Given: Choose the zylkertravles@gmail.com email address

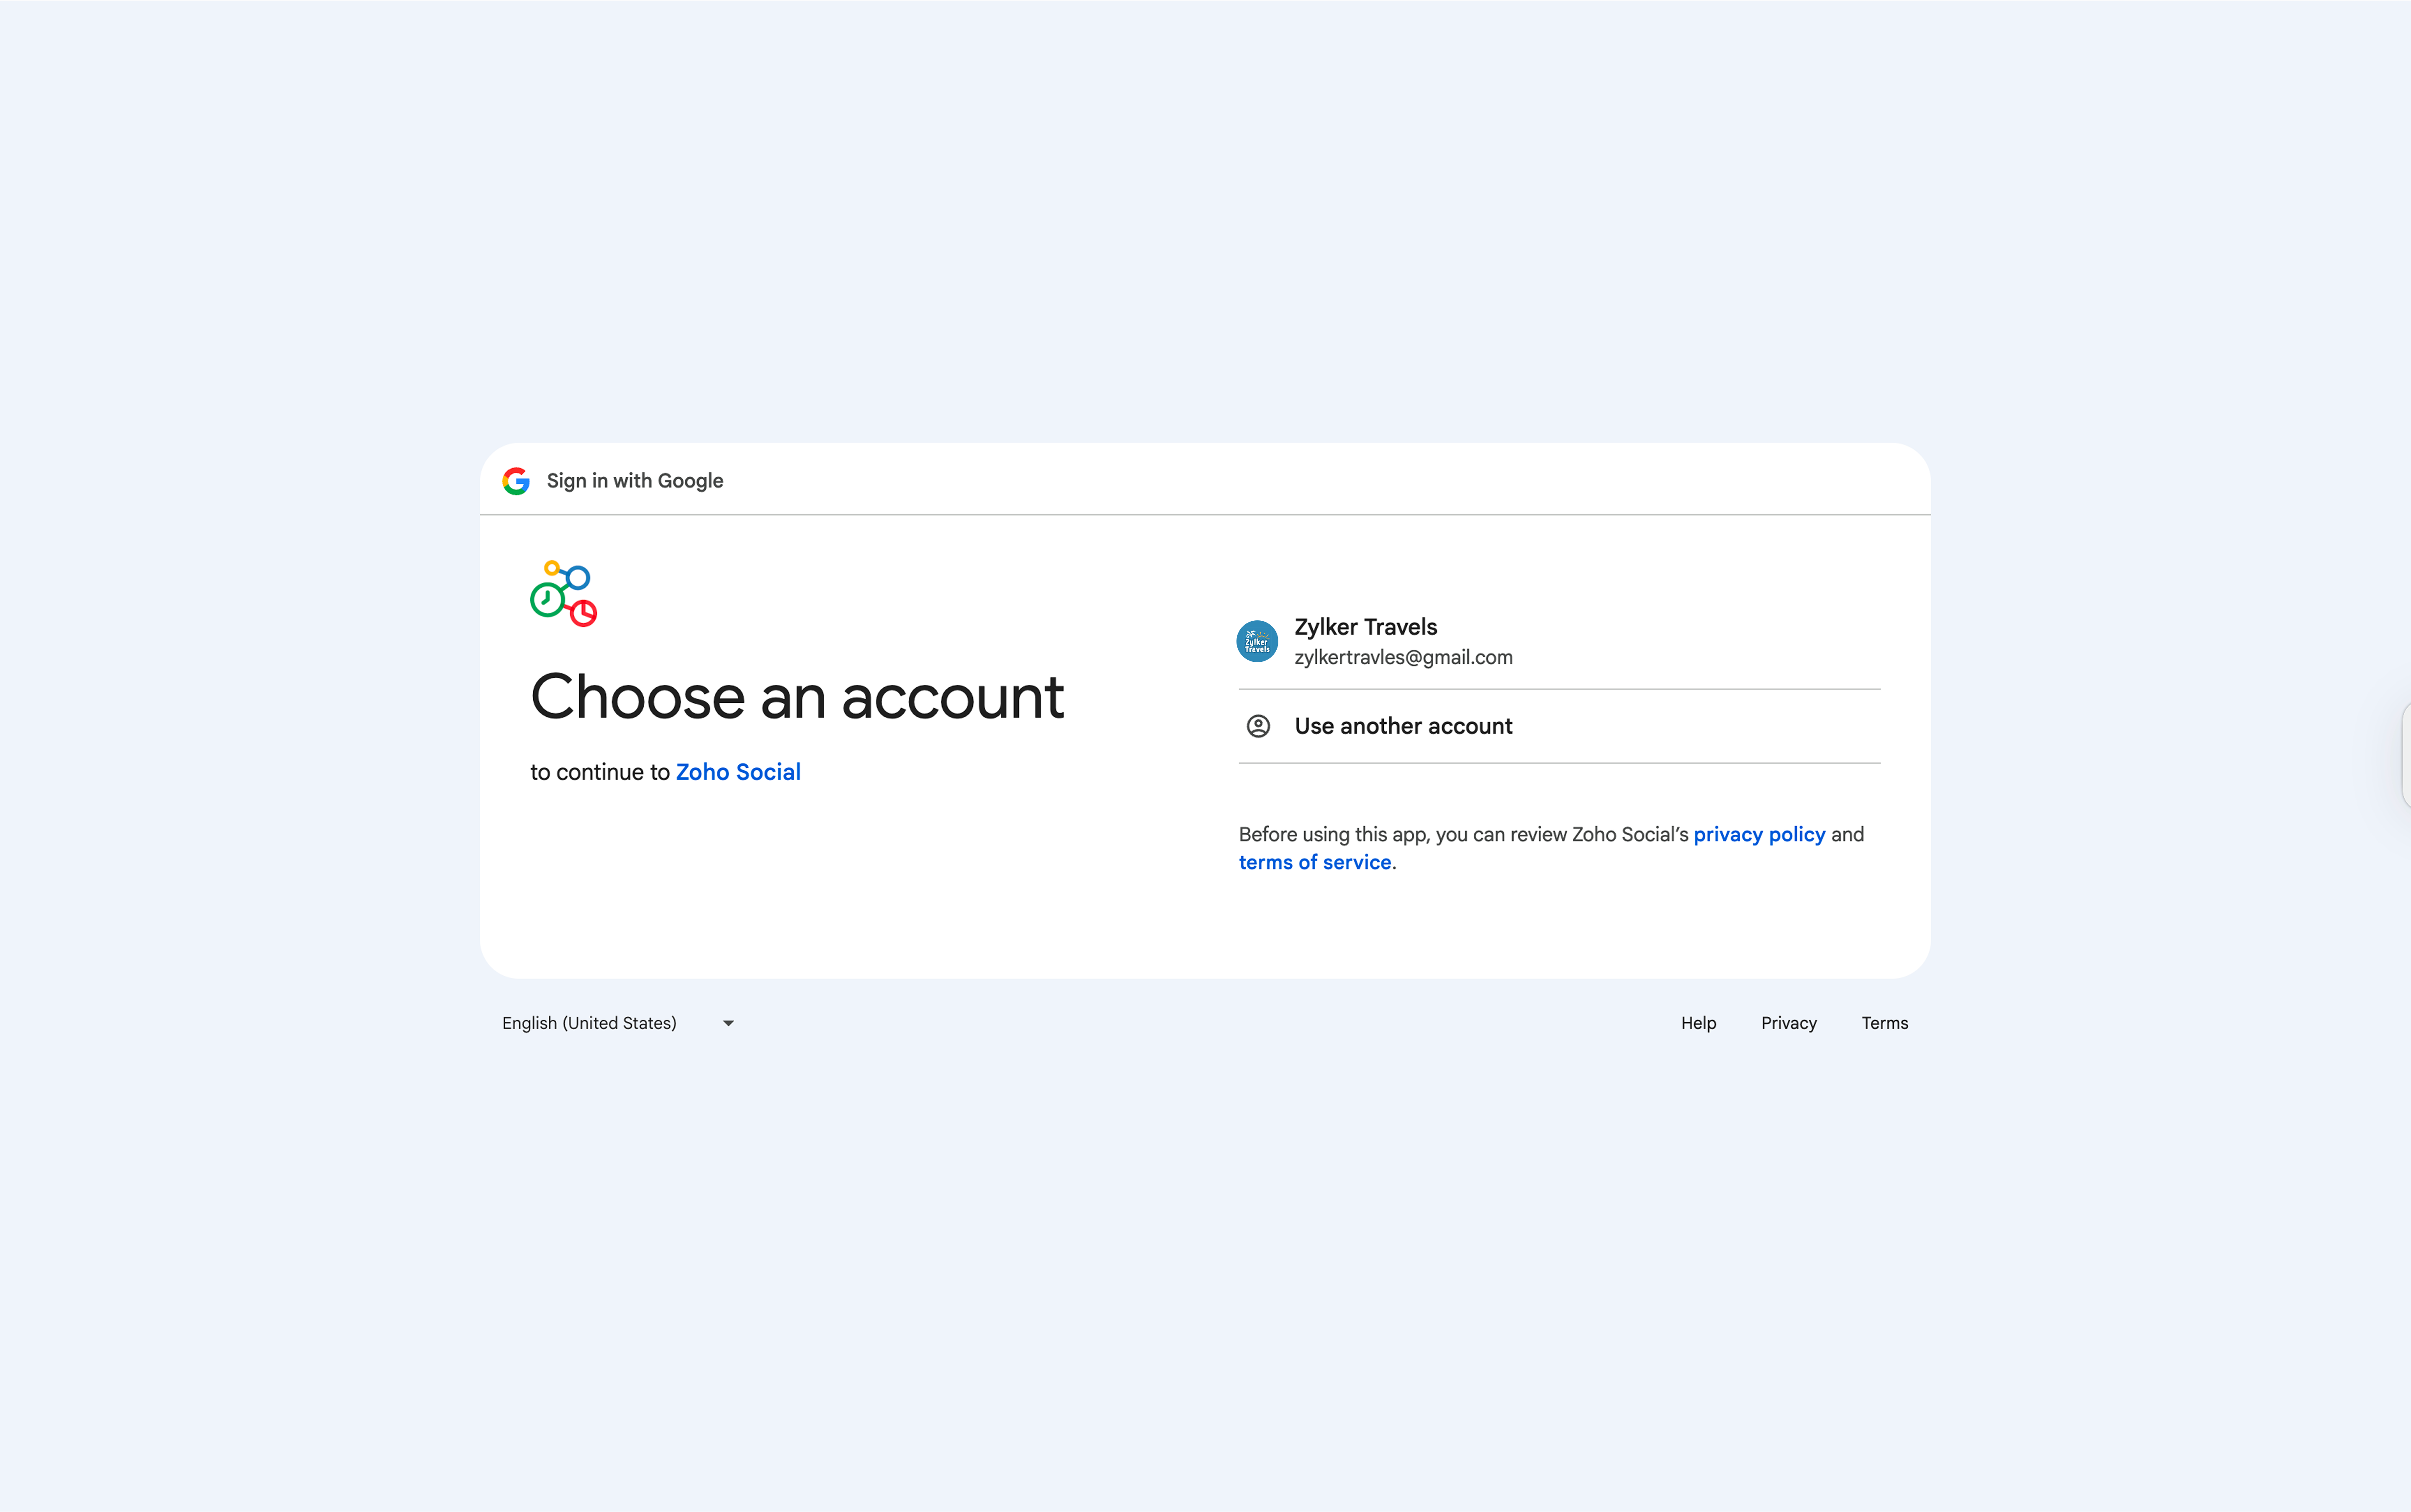Looking at the screenshot, I should point(1403,657).
